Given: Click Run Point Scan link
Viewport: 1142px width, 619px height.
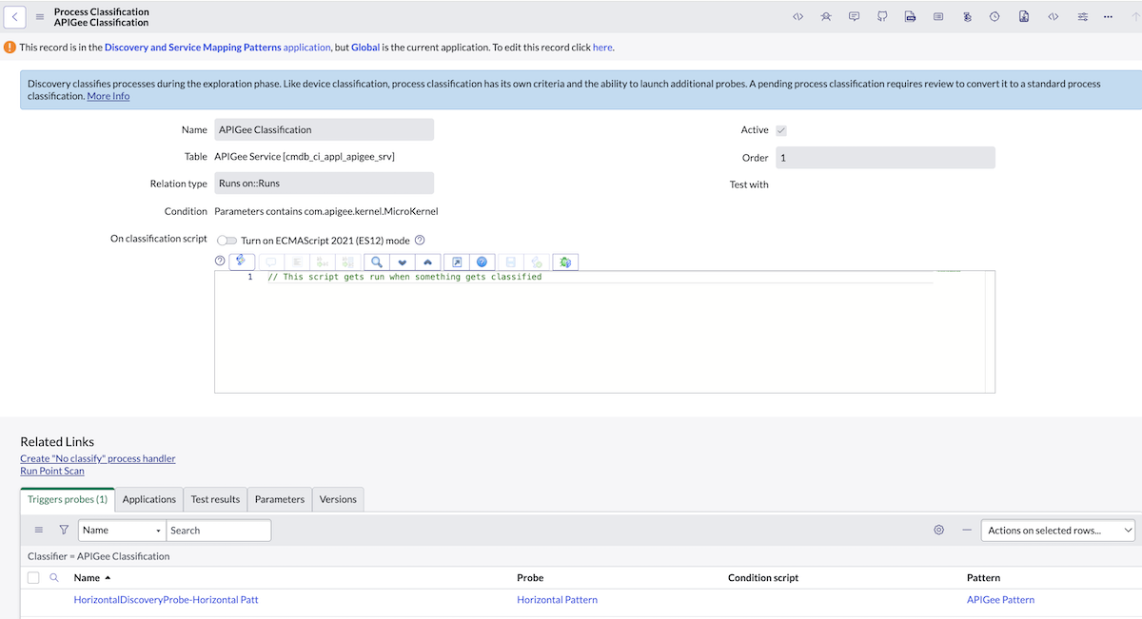Looking at the screenshot, I should pyautogui.click(x=52, y=471).
